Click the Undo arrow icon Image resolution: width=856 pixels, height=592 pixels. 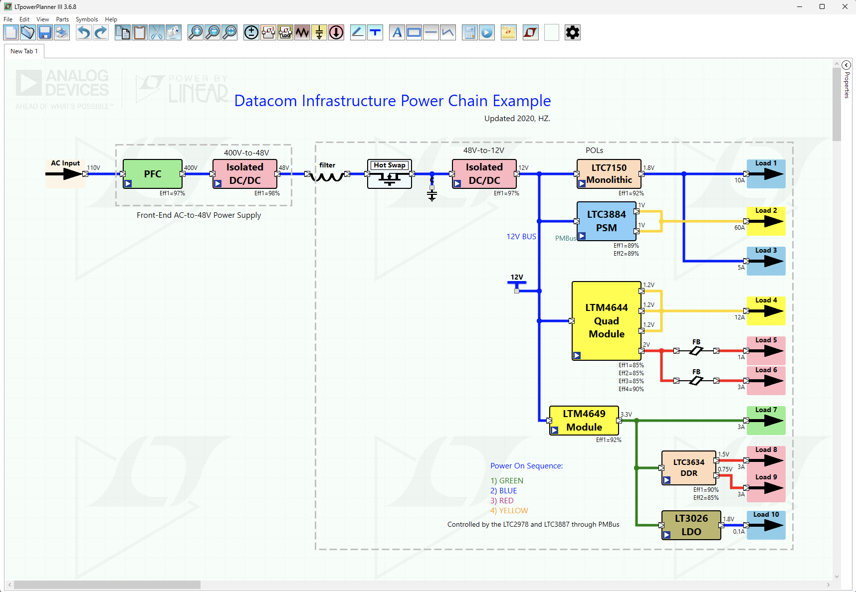coord(83,33)
